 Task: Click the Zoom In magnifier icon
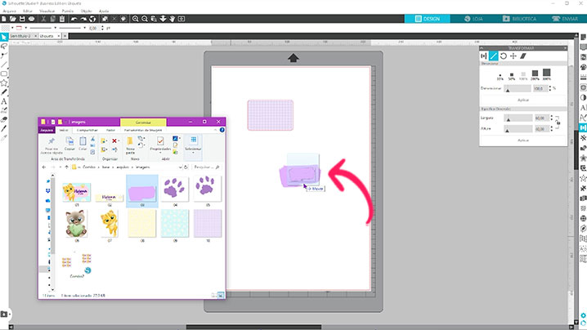click(x=135, y=20)
